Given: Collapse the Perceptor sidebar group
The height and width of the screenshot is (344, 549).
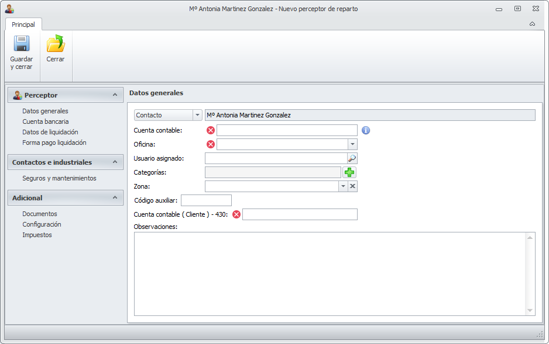Looking at the screenshot, I should pos(115,95).
